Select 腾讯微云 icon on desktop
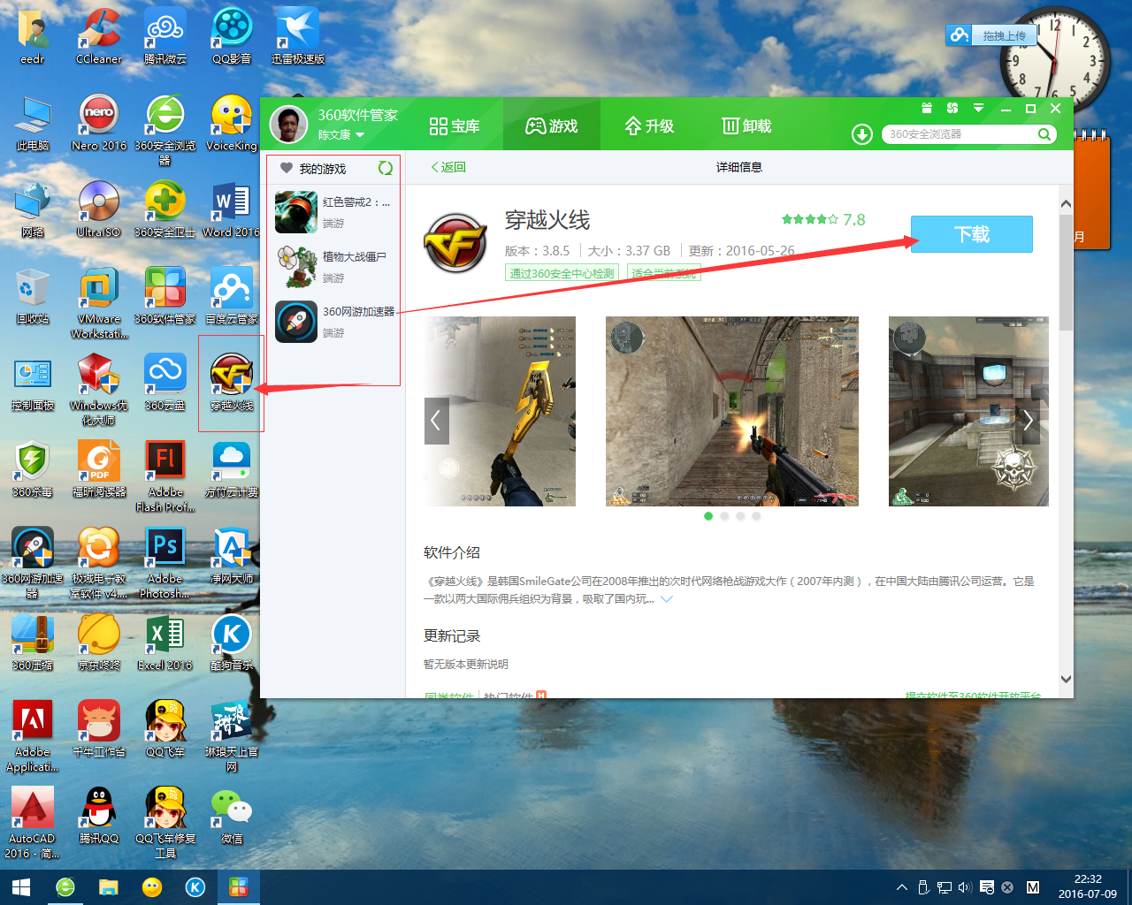The height and width of the screenshot is (905, 1132). (x=165, y=37)
